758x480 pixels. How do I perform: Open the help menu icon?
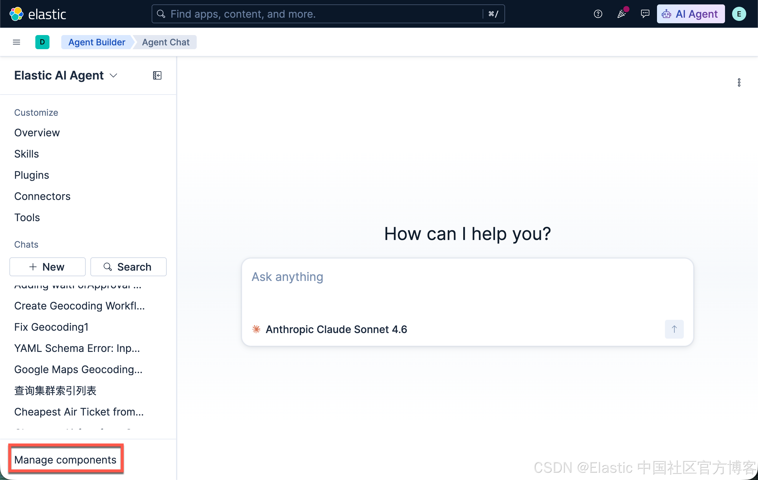[598, 14]
